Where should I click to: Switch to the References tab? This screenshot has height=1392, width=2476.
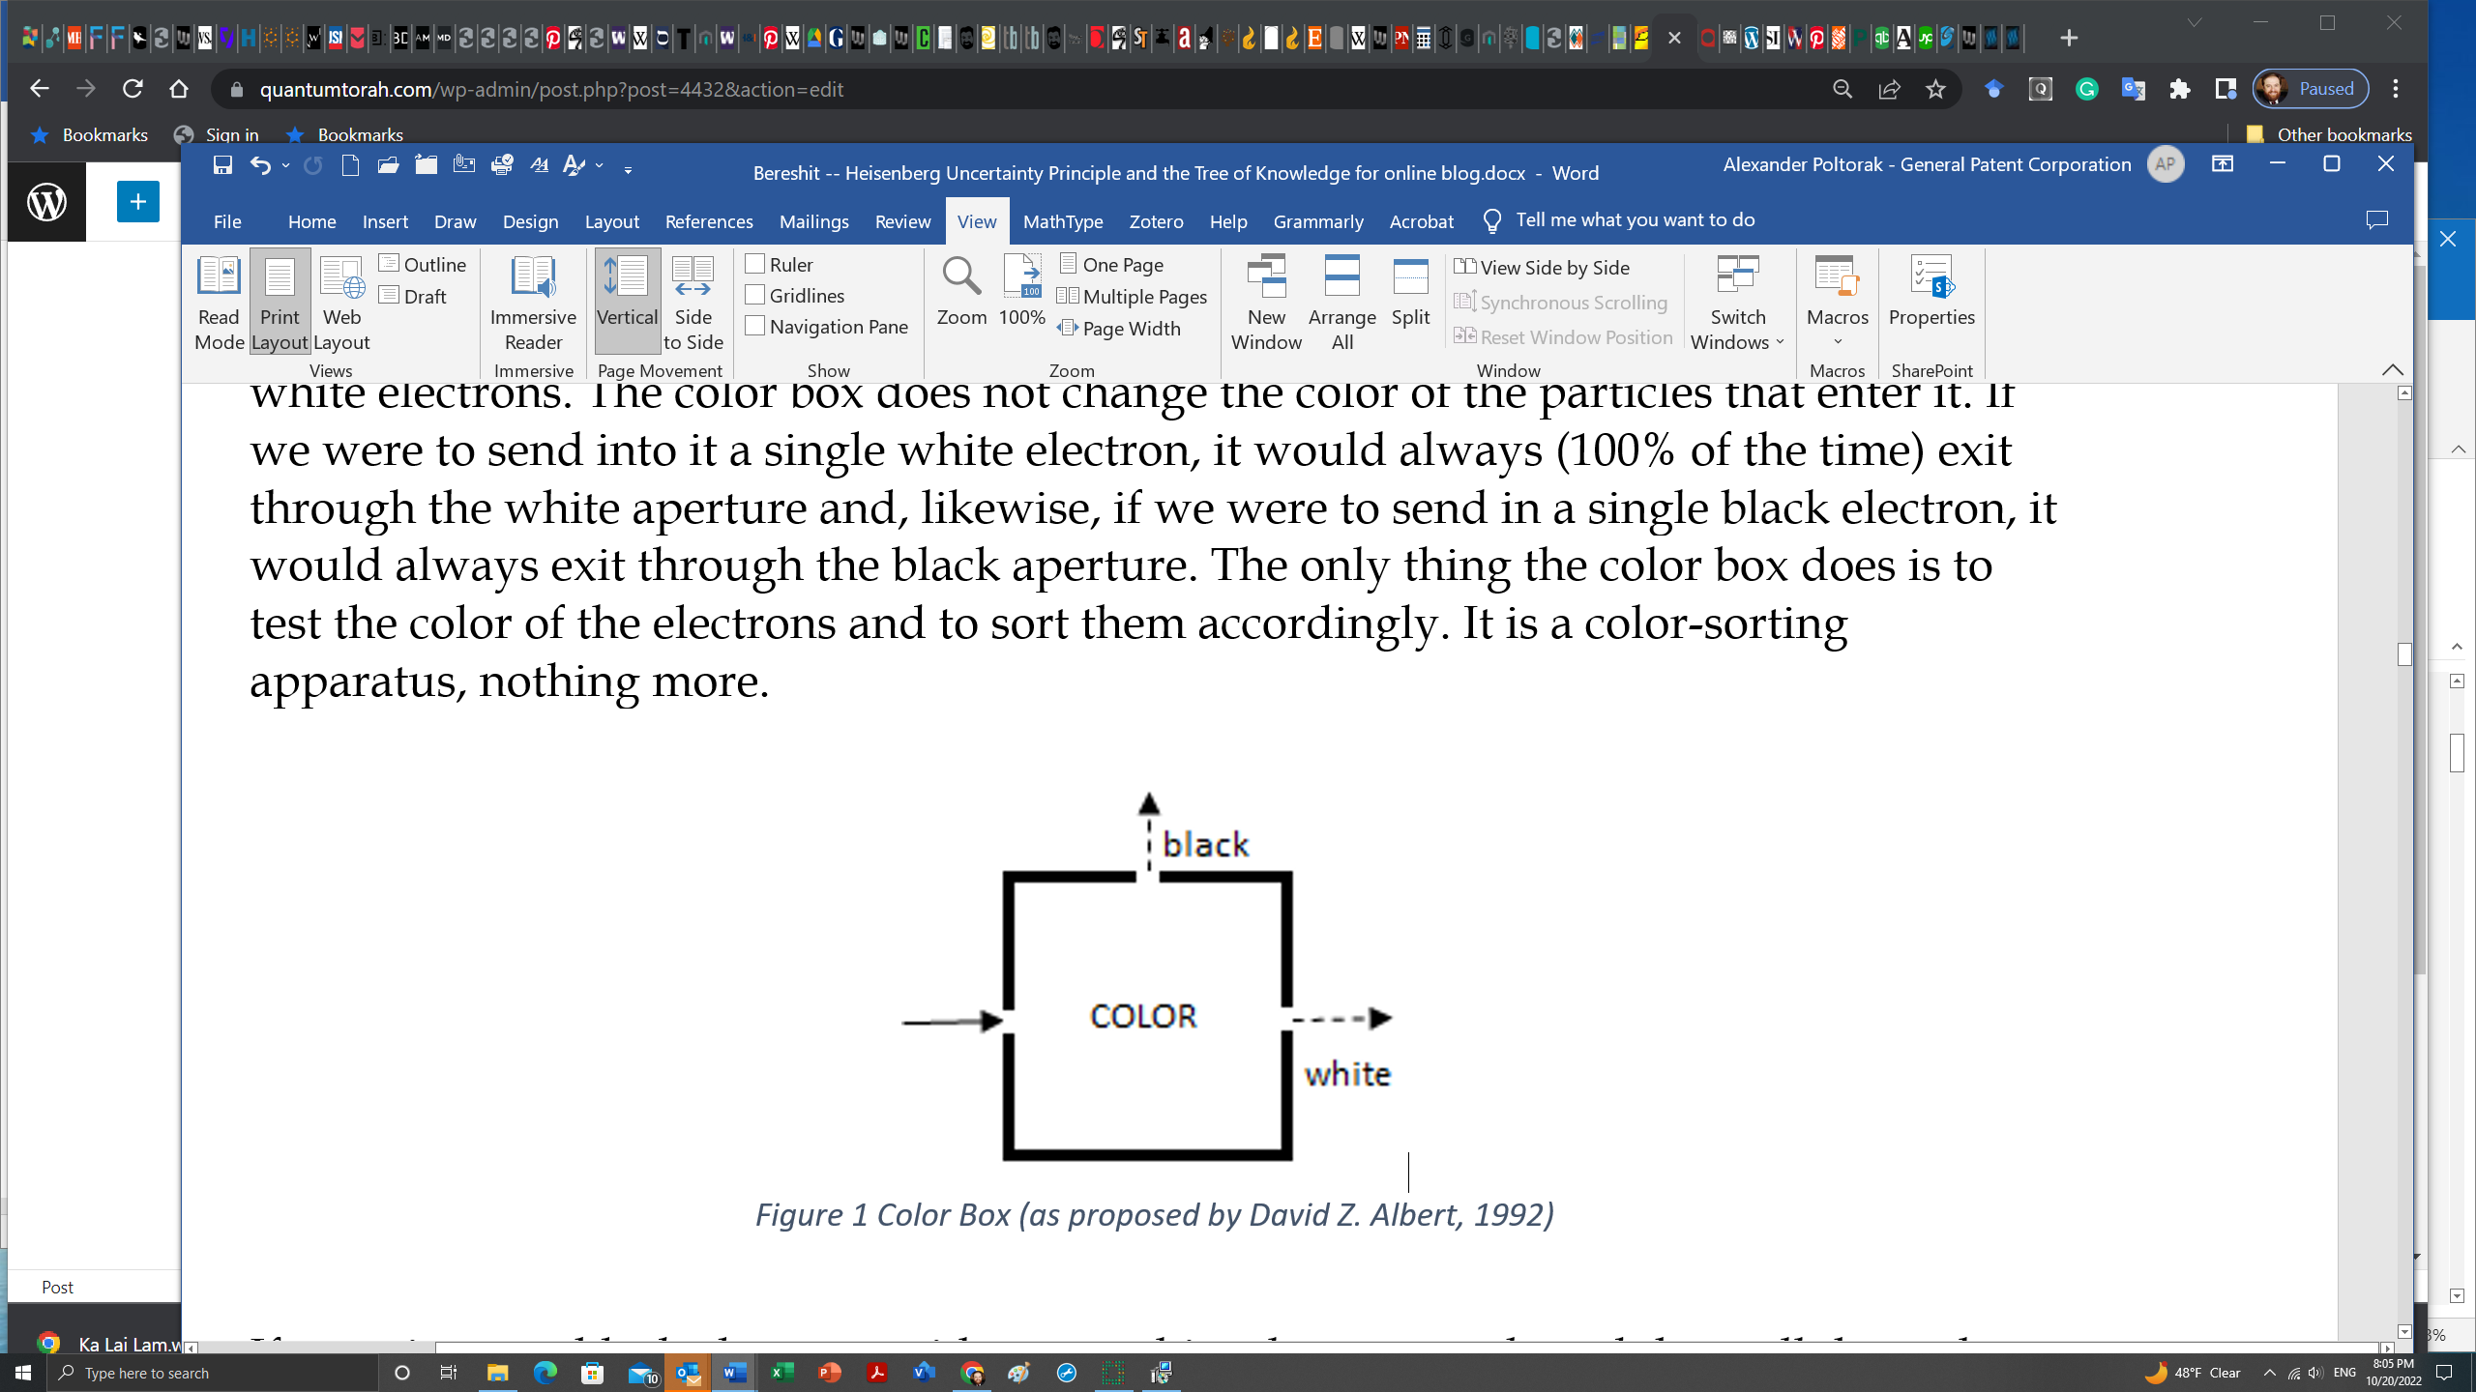(708, 221)
